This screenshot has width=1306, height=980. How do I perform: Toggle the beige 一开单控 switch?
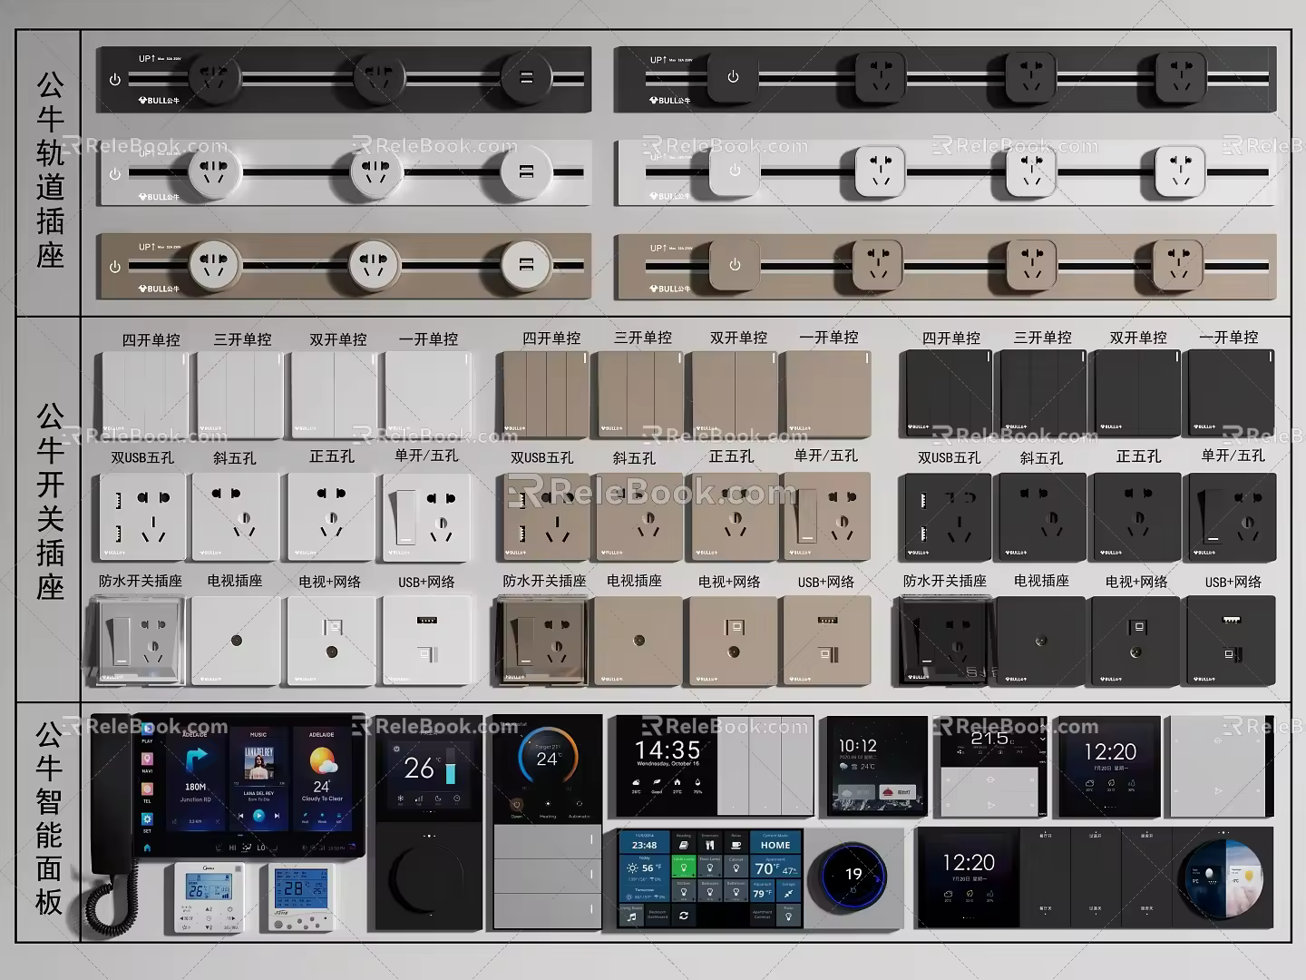click(828, 395)
